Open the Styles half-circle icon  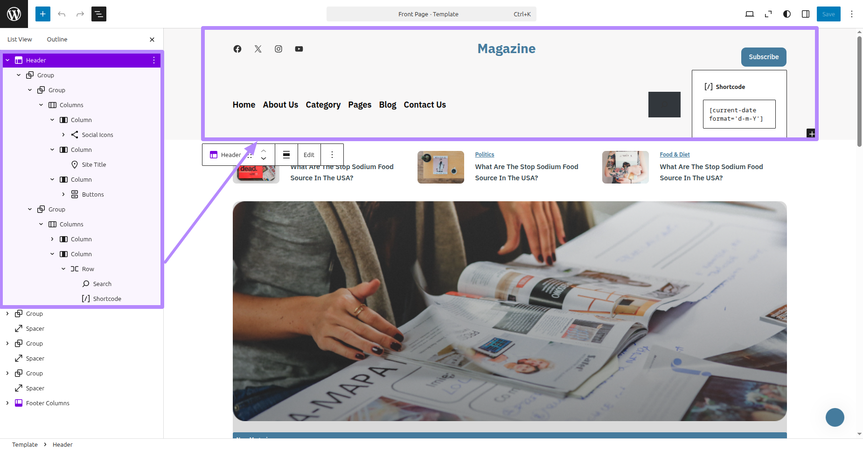pos(787,14)
